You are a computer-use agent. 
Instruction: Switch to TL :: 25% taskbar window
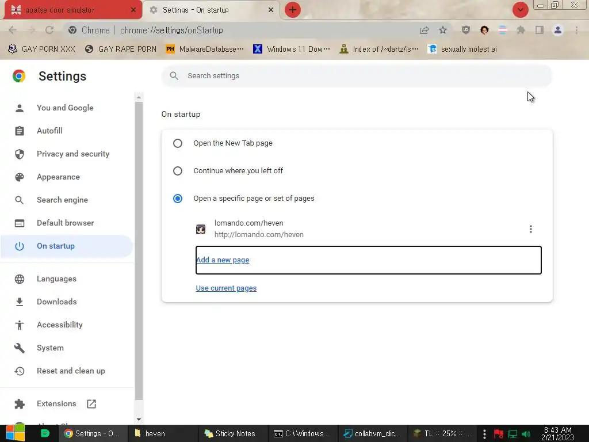pyautogui.click(x=442, y=433)
